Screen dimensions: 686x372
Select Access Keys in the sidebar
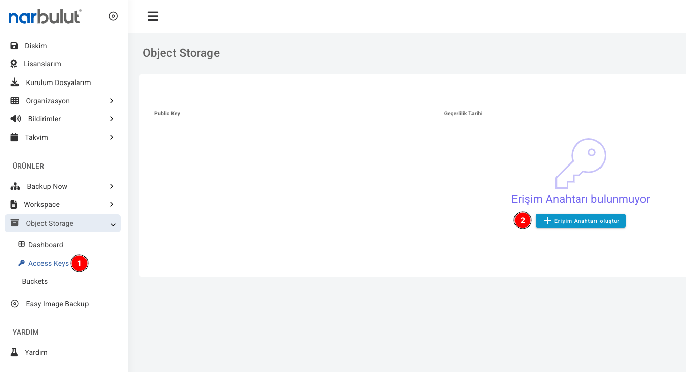point(49,263)
